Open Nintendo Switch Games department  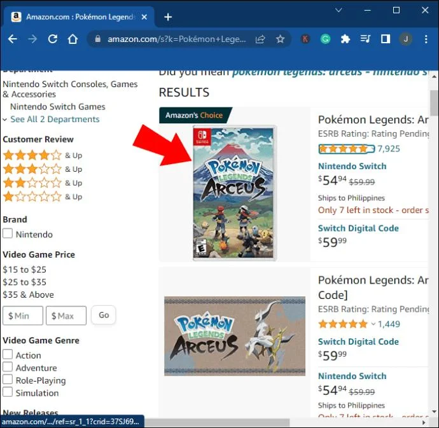(x=58, y=107)
